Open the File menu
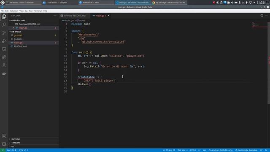The width and height of the screenshot is (270, 152). pos(2,11)
